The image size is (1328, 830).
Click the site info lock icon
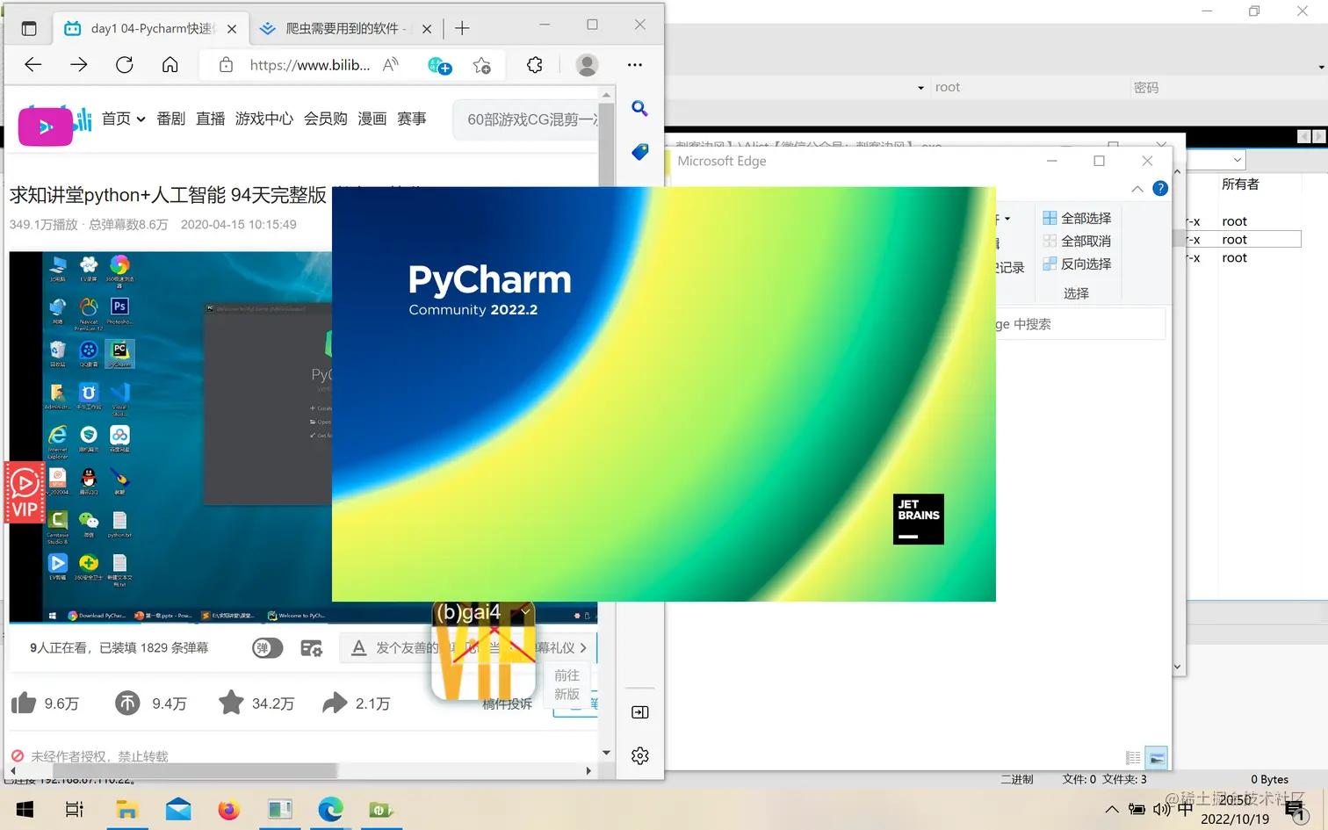(x=226, y=64)
